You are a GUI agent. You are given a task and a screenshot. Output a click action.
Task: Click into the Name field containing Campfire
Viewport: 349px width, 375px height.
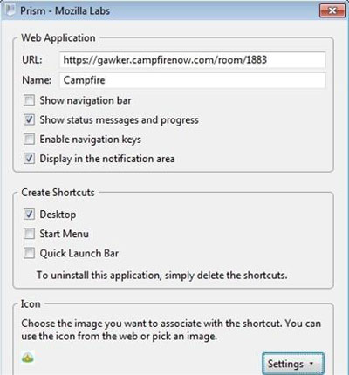tap(192, 80)
